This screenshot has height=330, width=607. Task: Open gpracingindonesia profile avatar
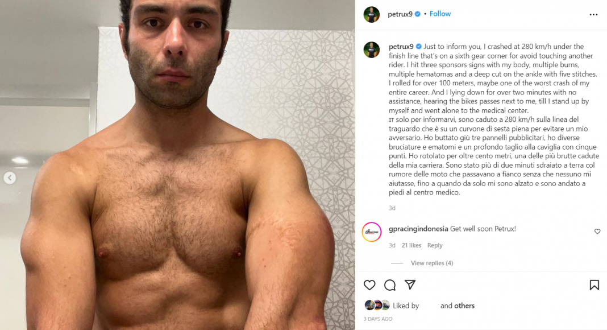tap(372, 232)
